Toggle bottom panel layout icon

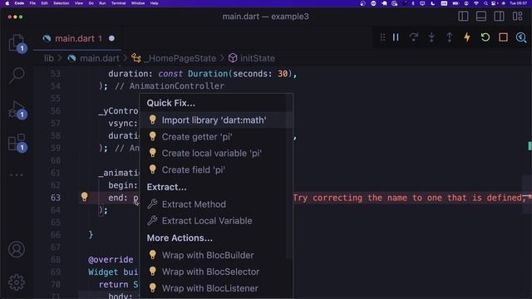tap(481, 17)
